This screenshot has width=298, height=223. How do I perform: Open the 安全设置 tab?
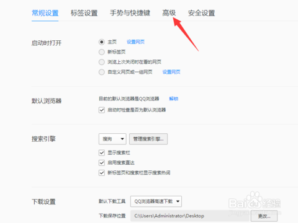tap(201, 13)
